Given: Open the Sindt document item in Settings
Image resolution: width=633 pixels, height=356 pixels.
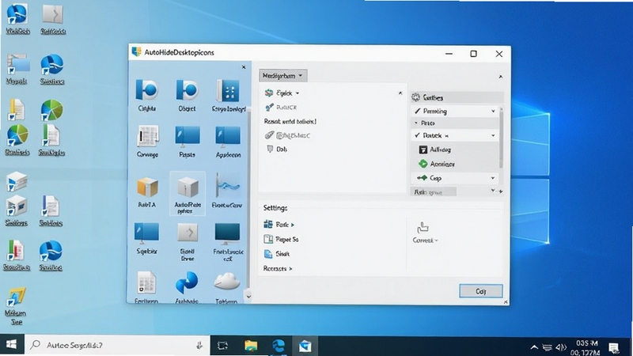Looking at the screenshot, I should [x=276, y=254].
